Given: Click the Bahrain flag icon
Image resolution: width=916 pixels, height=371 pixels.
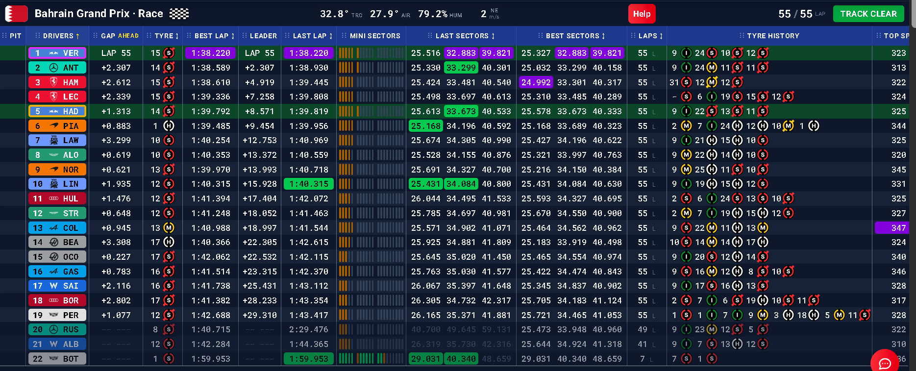Looking at the screenshot, I should (16, 14).
